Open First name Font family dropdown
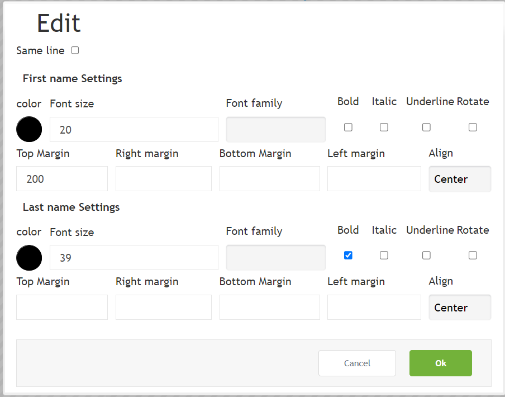The image size is (505, 397). coord(276,130)
